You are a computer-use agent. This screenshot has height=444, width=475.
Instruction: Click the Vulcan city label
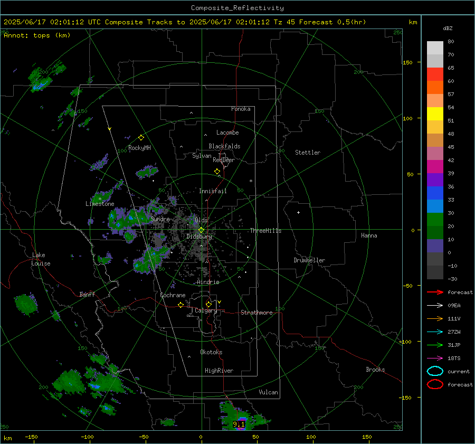point(268,392)
